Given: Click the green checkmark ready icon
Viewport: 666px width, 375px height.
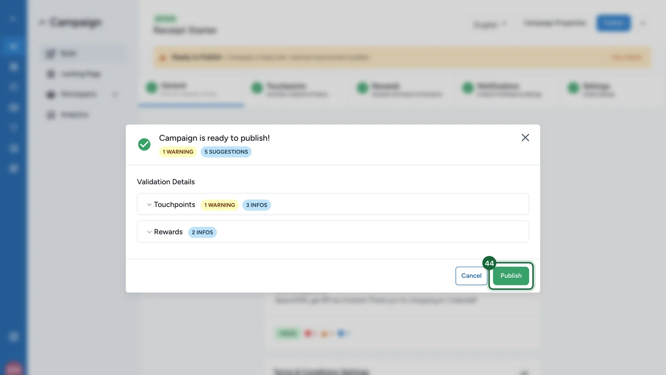Looking at the screenshot, I should (x=144, y=145).
